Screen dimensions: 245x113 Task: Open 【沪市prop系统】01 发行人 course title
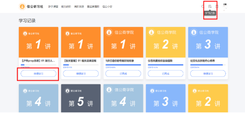[38, 61]
